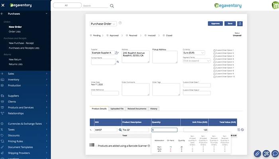279x159 pixels.
Task: Click the barcode icon below the table
Action: 92,145
